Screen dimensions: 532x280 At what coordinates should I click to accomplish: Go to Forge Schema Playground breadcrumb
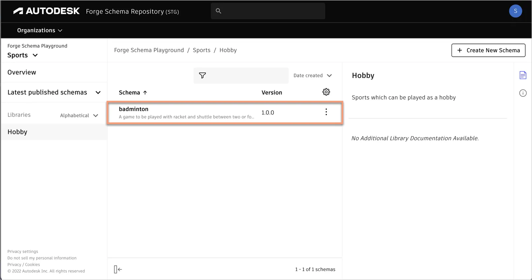click(149, 50)
